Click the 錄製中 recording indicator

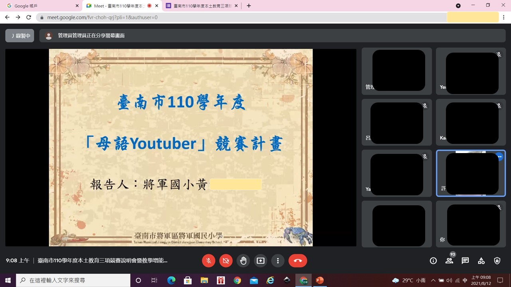tap(20, 35)
